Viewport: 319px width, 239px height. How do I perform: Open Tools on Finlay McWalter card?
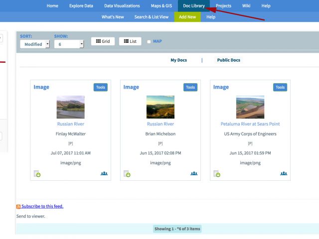click(101, 87)
